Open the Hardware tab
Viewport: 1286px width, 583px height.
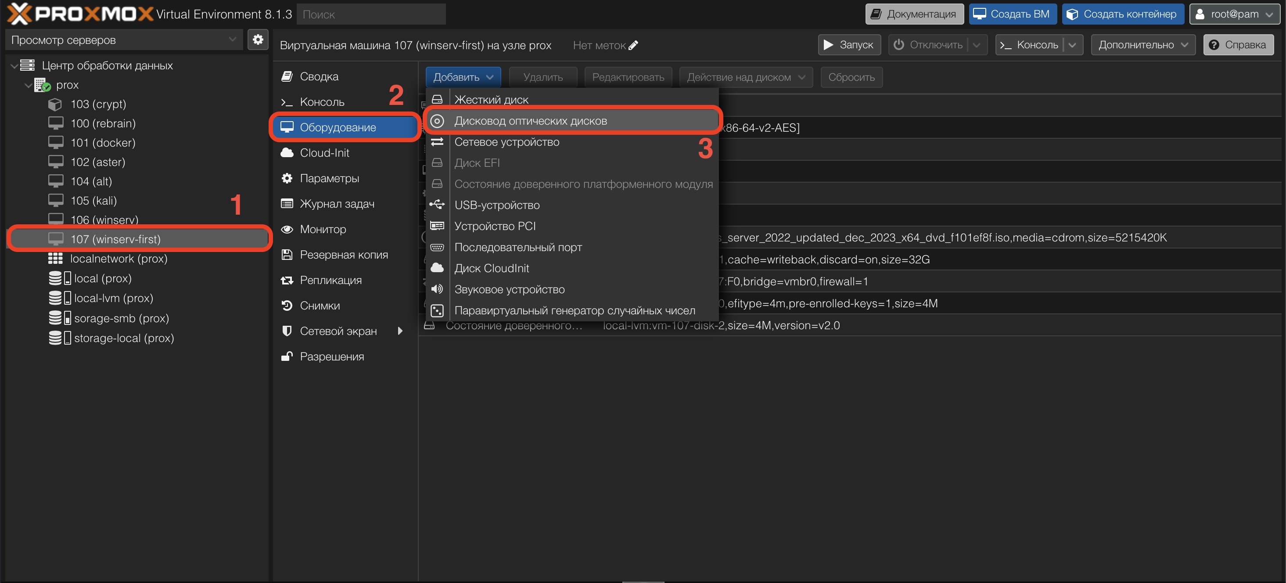pos(338,127)
